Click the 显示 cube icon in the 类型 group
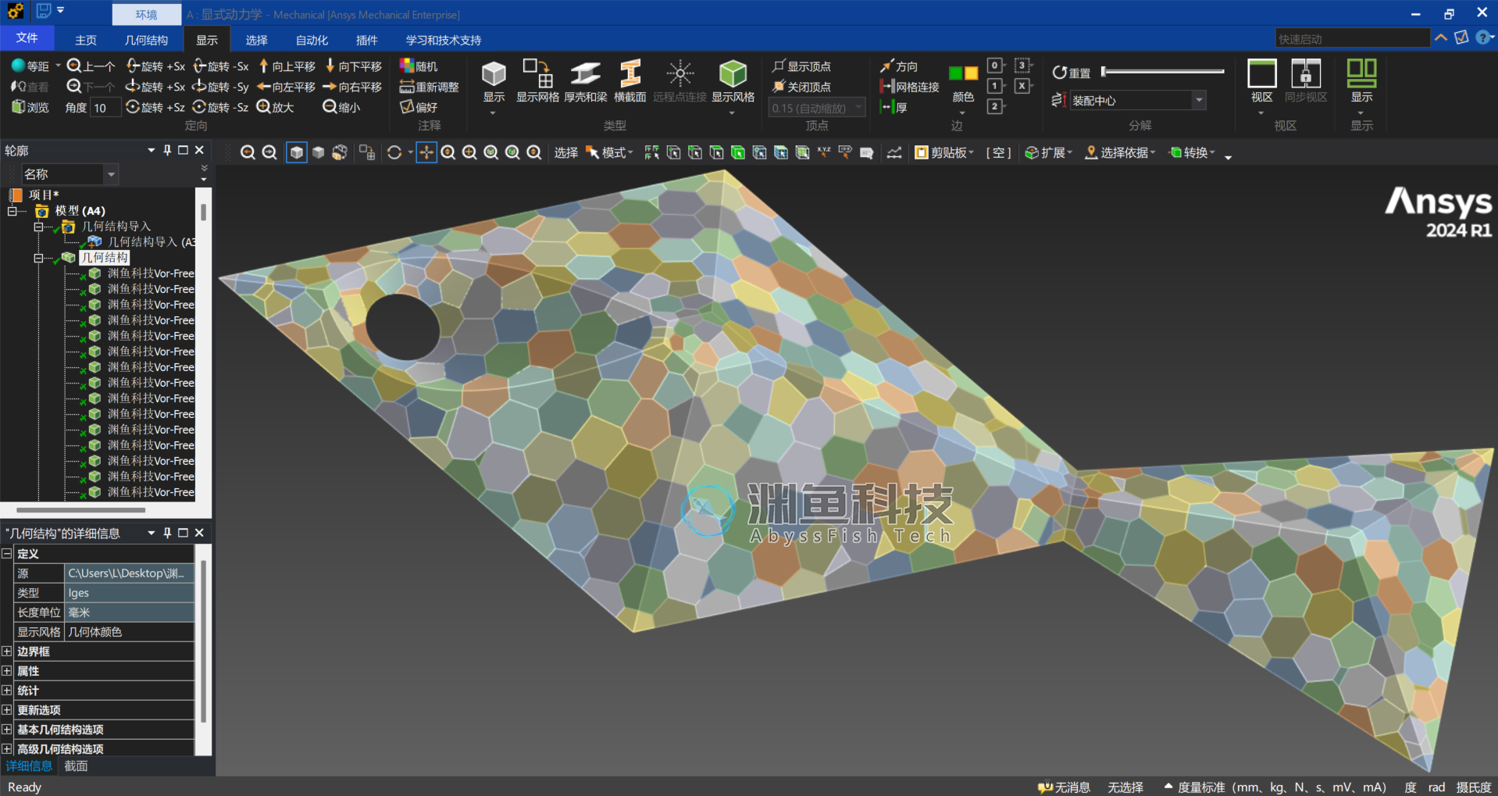The width and height of the screenshot is (1498, 796). (494, 73)
